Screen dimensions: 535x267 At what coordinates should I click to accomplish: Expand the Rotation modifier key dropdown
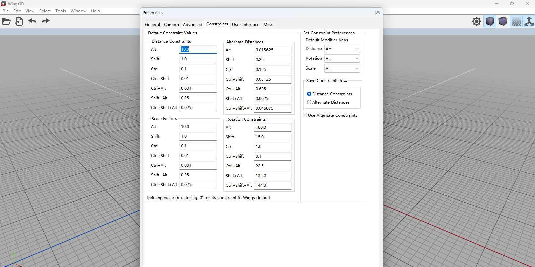point(342,59)
